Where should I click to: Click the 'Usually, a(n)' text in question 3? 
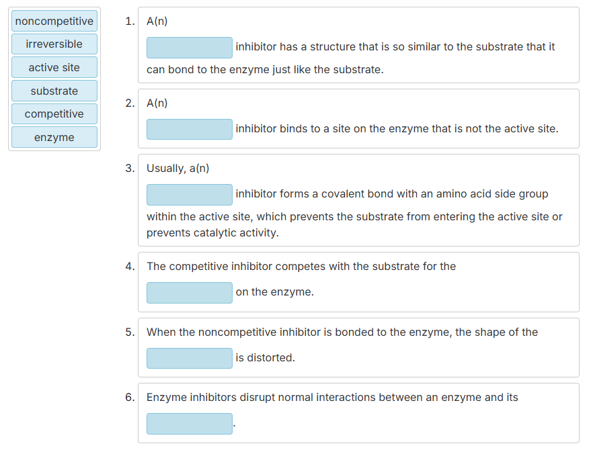pos(177,168)
